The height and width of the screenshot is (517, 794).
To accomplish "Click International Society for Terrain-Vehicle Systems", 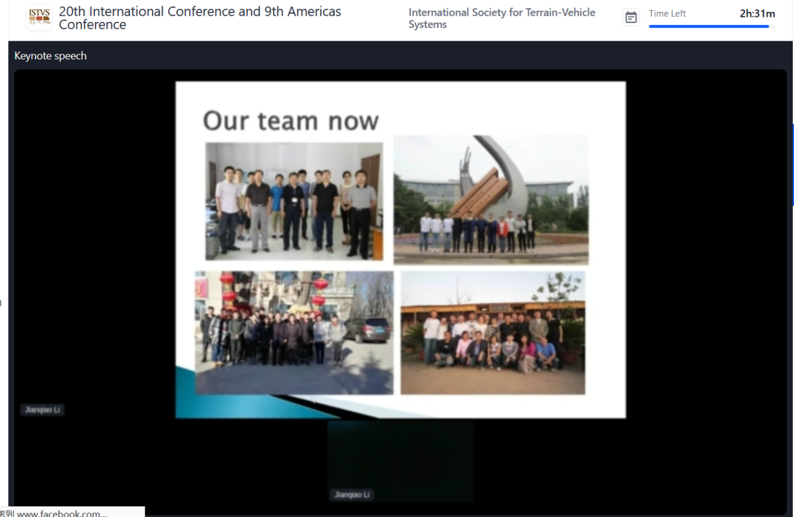I will pyautogui.click(x=502, y=18).
